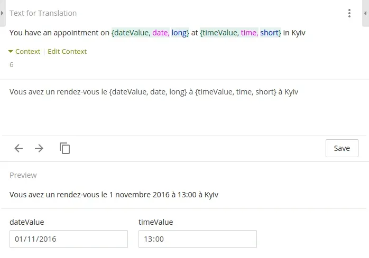
Task: Go to next string with right arrow
Action: coord(39,148)
